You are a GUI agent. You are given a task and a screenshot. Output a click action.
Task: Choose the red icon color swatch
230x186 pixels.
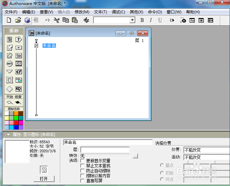(16, 123)
